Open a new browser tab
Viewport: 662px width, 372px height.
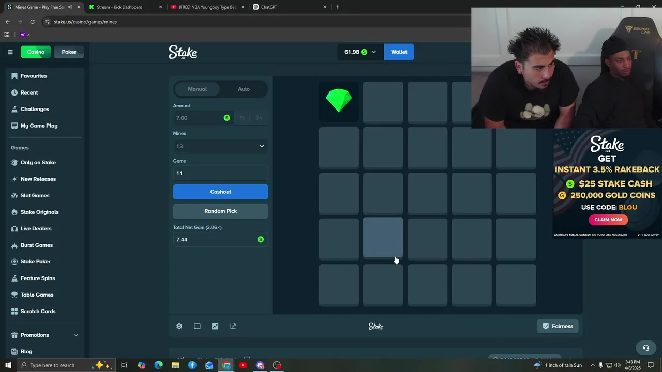point(337,7)
